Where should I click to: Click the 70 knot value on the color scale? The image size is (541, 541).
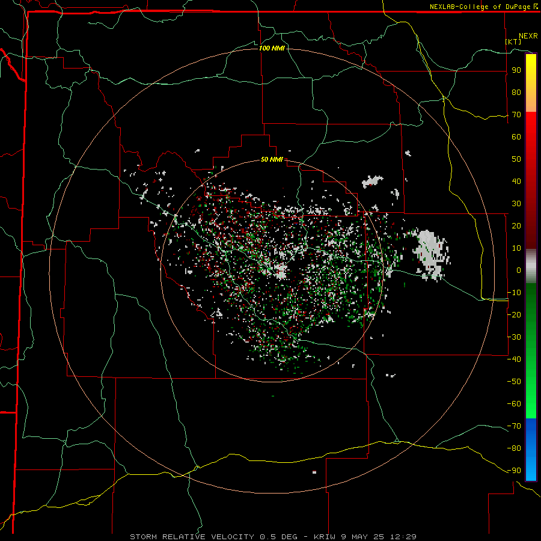point(516,115)
